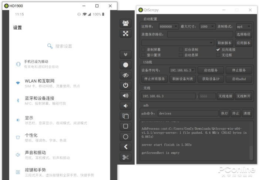Expand the 设备序列号 device serial dropdown

182,70
